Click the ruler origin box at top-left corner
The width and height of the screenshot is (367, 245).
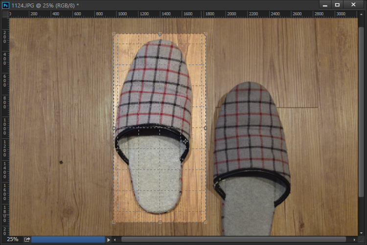pyautogui.click(x=5, y=14)
